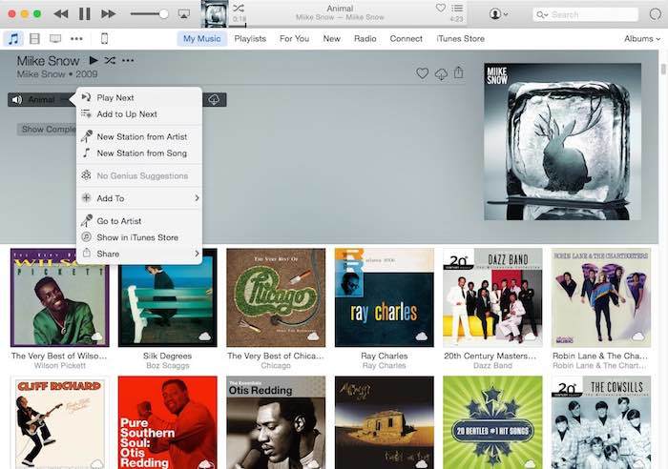Screen dimensions: 668x469
Task: Open the Dazz Band 20th Century Masters album
Action: 492,297
